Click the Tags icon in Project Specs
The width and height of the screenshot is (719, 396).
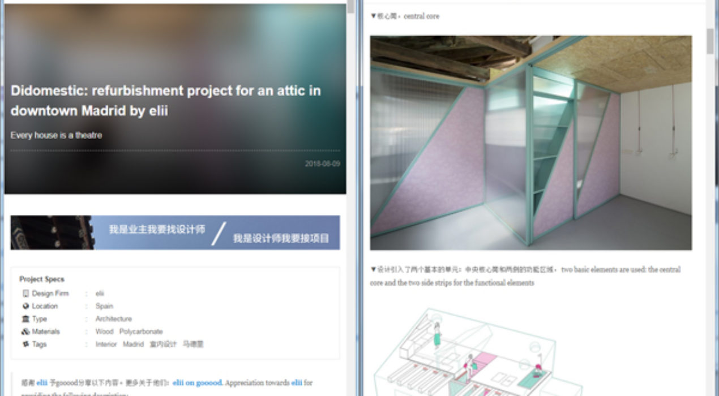click(25, 344)
